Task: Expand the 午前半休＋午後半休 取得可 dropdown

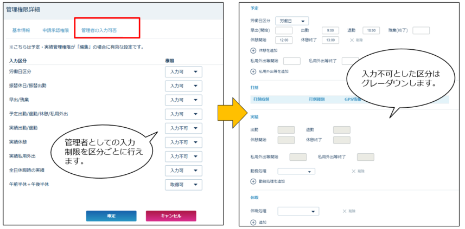Action: click(x=183, y=185)
